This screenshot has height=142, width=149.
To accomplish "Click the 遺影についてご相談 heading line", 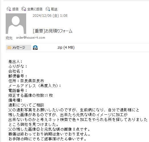I will coord(26,105).
